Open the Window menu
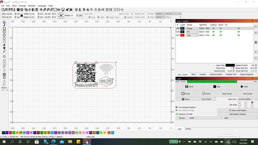258x145 pixels. [x=32, y=6]
